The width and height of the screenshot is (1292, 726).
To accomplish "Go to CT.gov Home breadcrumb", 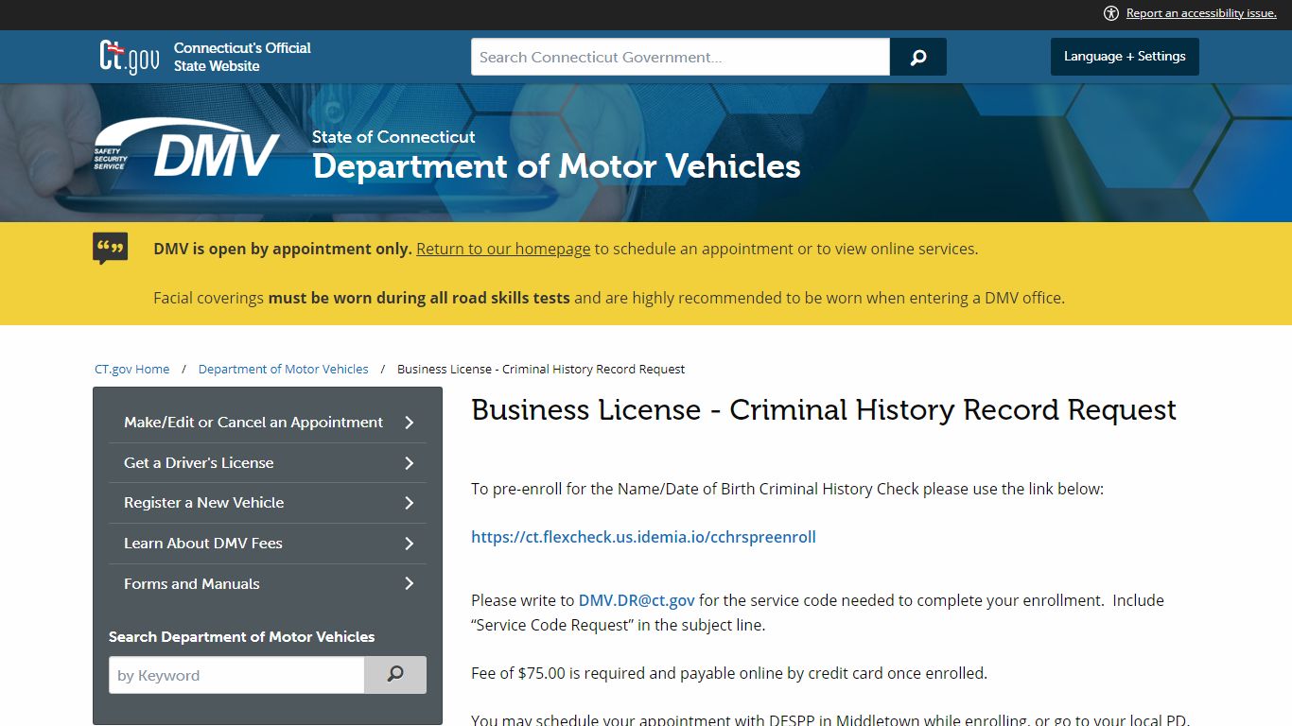I will [x=132, y=370].
